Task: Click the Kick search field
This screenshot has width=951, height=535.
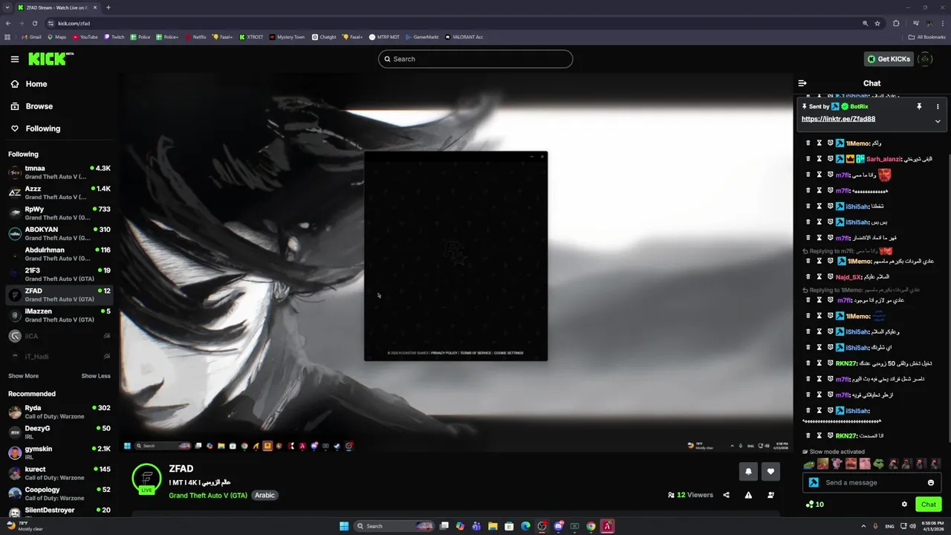Action: 475,59
